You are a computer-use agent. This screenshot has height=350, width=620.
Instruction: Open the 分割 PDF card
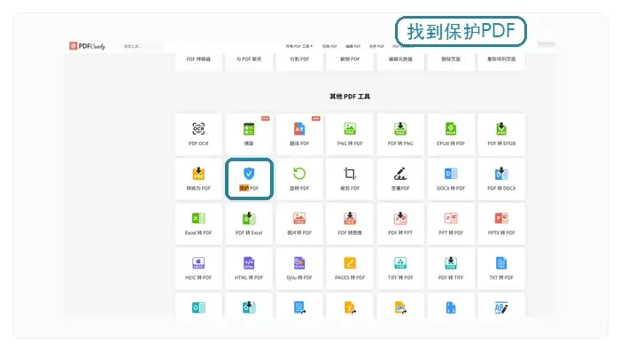299,61
